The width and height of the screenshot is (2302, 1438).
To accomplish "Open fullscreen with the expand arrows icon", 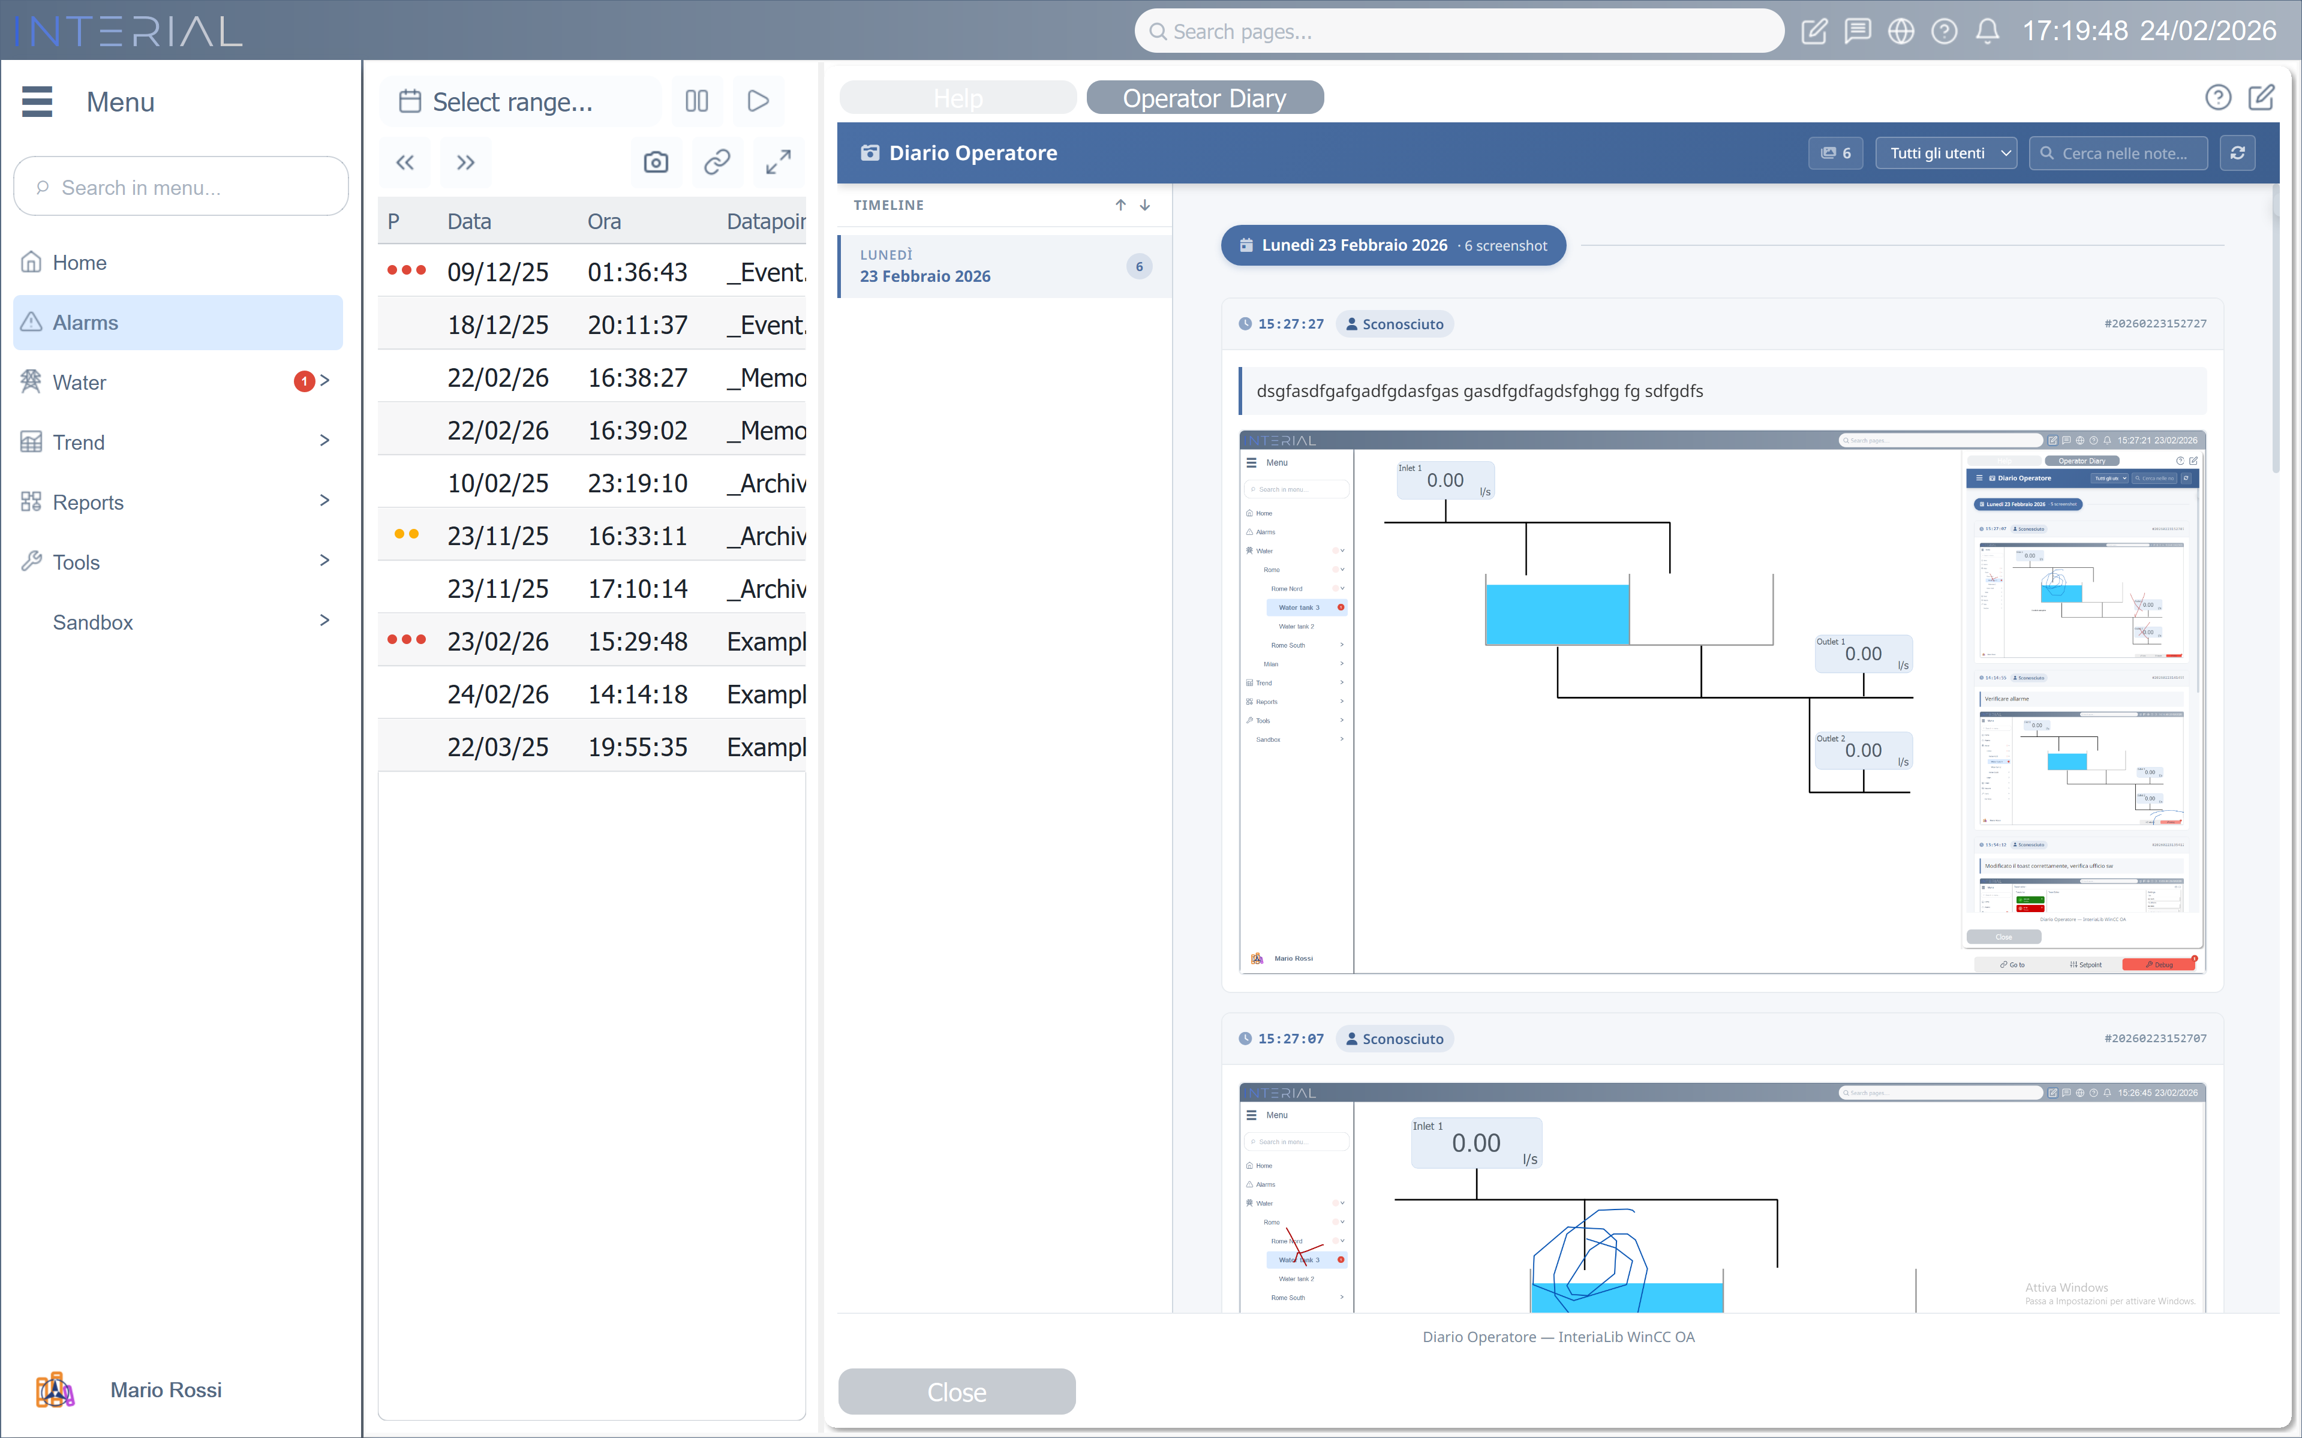I will coord(778,162).
